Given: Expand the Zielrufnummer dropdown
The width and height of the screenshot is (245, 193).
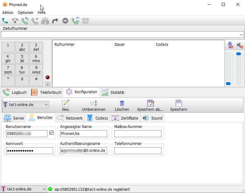Looking at the screenshot, I should coord(241,35).
